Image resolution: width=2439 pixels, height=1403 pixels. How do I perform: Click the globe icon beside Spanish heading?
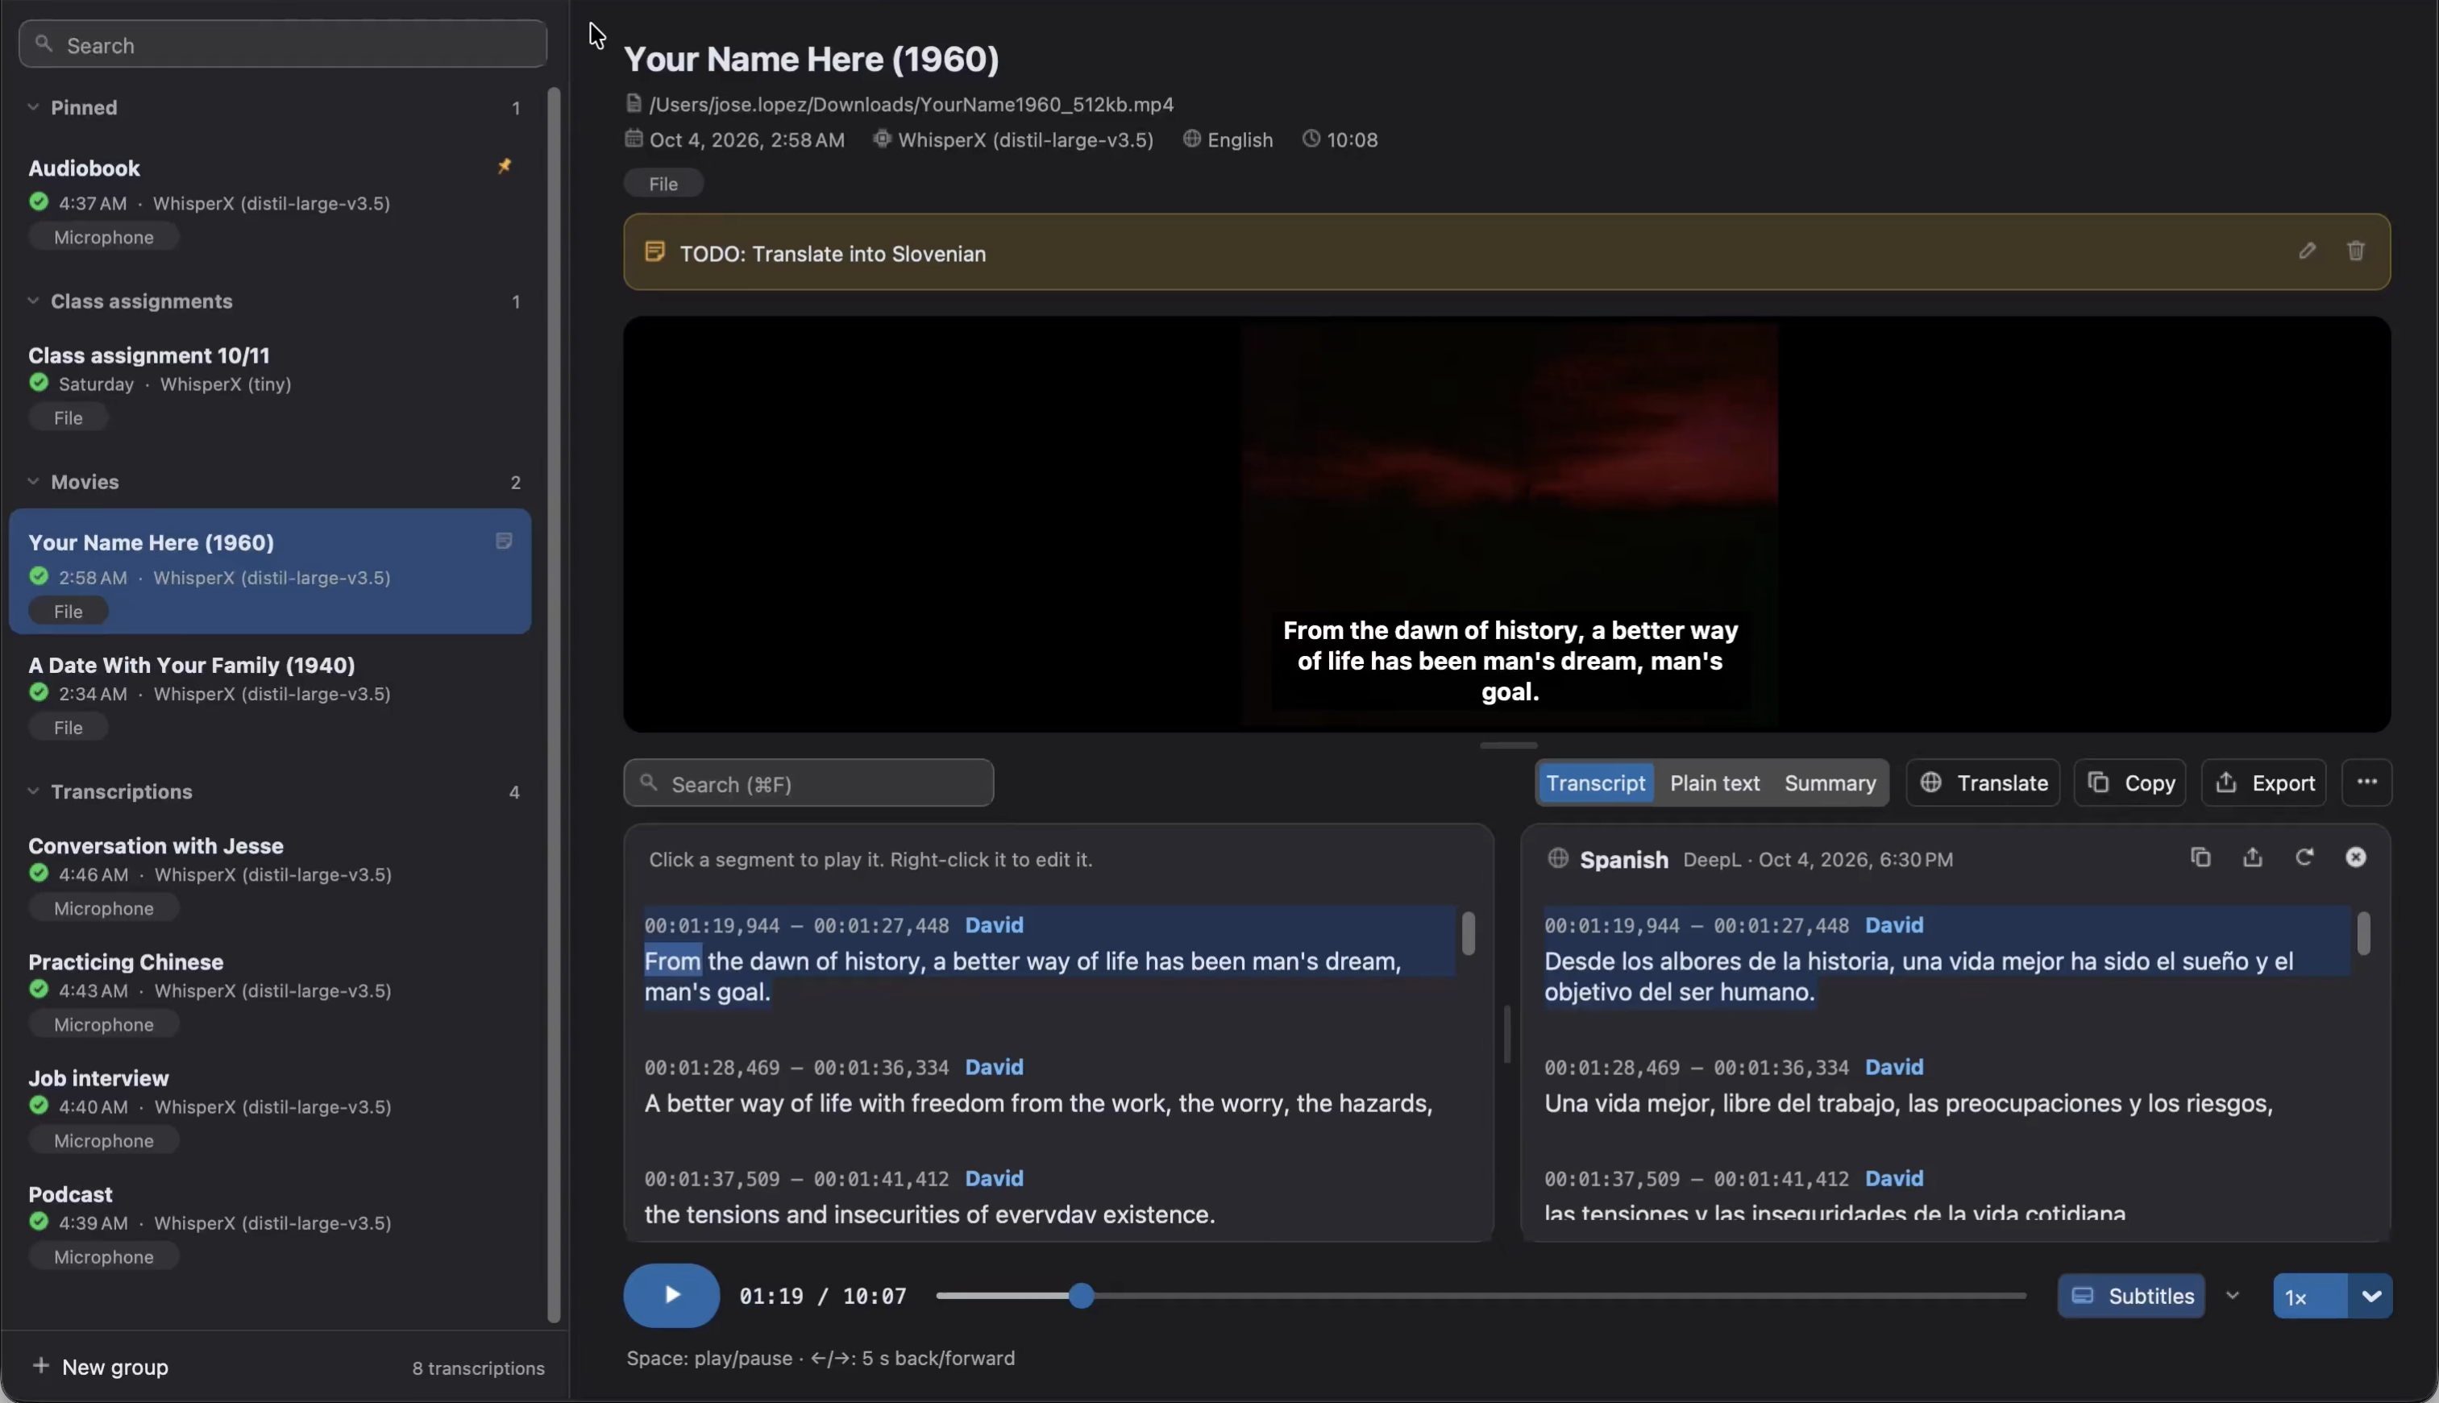1557,857
